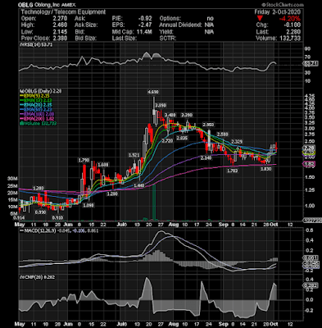Screen dimensions: 322x328
Task: Click the Low value 2.145
Action: pyautogui.click(x=59, y=32)
